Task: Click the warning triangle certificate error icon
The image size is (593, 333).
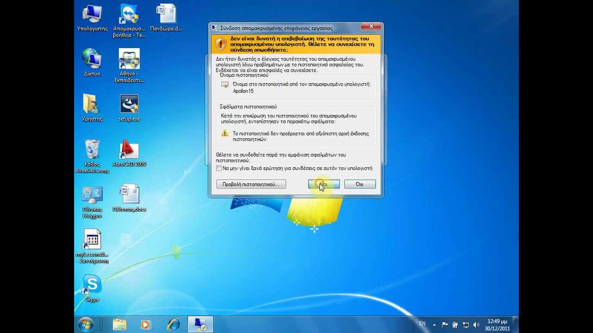Action: (x=225, y=134)
